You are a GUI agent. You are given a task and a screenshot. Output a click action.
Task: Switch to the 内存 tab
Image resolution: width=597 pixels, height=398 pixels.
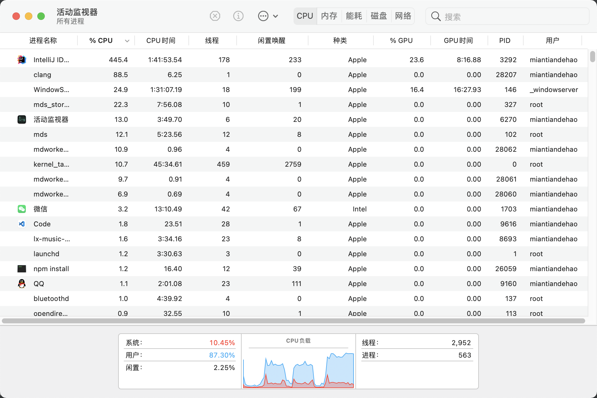(x=329, y=16)
